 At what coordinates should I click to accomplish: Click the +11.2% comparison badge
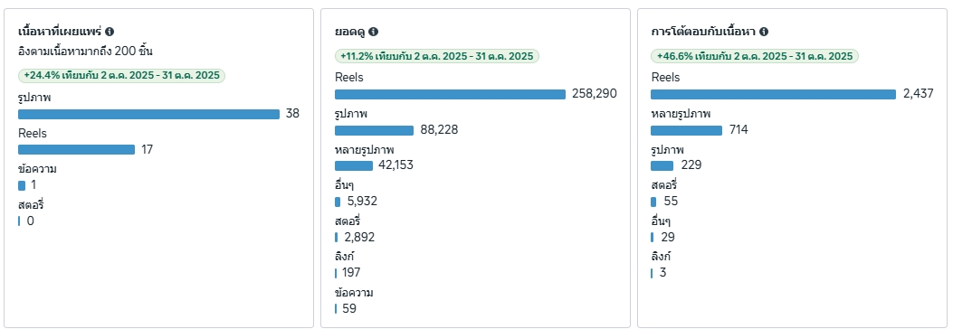[x=437, y=56]
